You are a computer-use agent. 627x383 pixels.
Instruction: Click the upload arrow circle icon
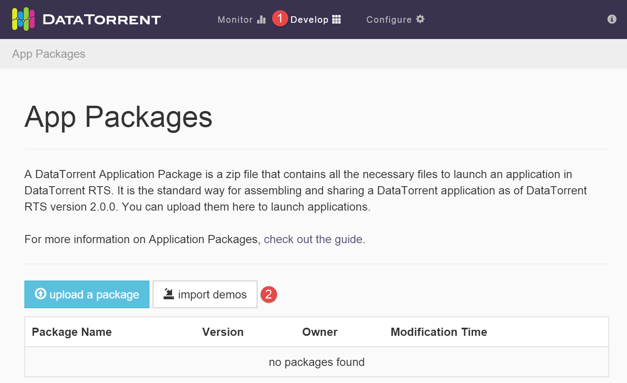coord(41,294)
